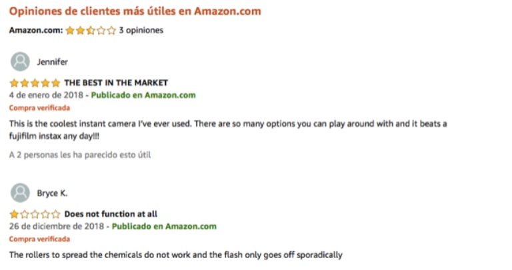This screenshot has height=270, width=512.
Task: Click 'Compra verificada' badge on Bryce's review
Action: point(39,239)
